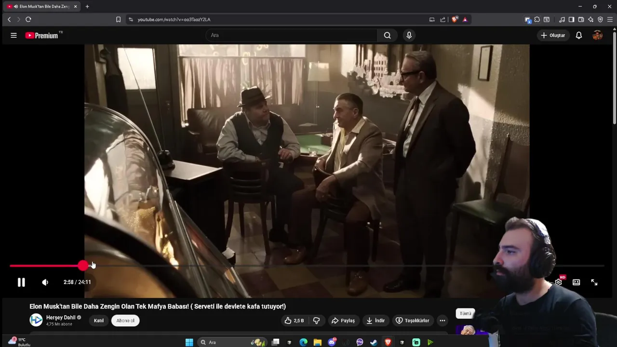Viewport: 617px width, 347px height.
Task: Open YouTube account avatar menu
Action: point(598,35)
